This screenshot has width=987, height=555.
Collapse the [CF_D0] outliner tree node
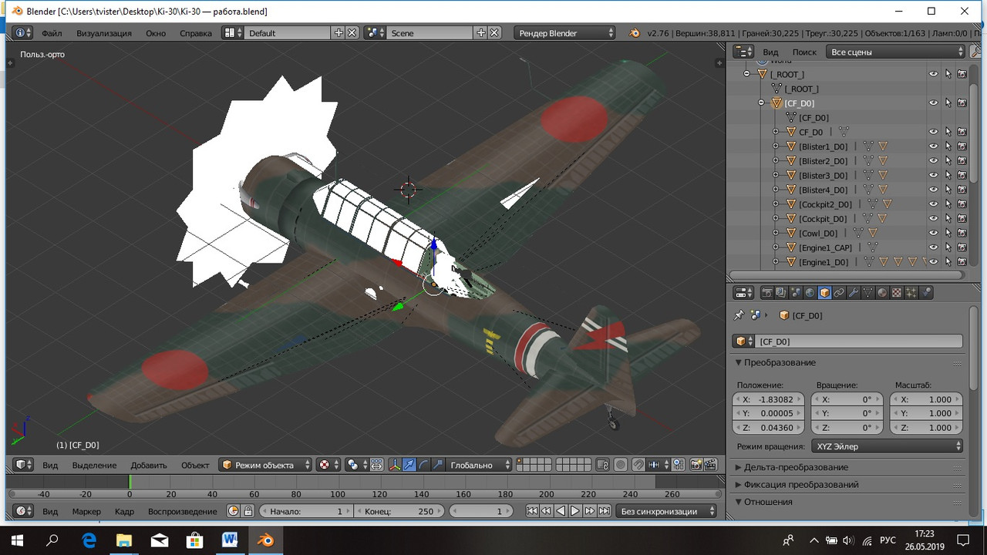pos(761,103)
